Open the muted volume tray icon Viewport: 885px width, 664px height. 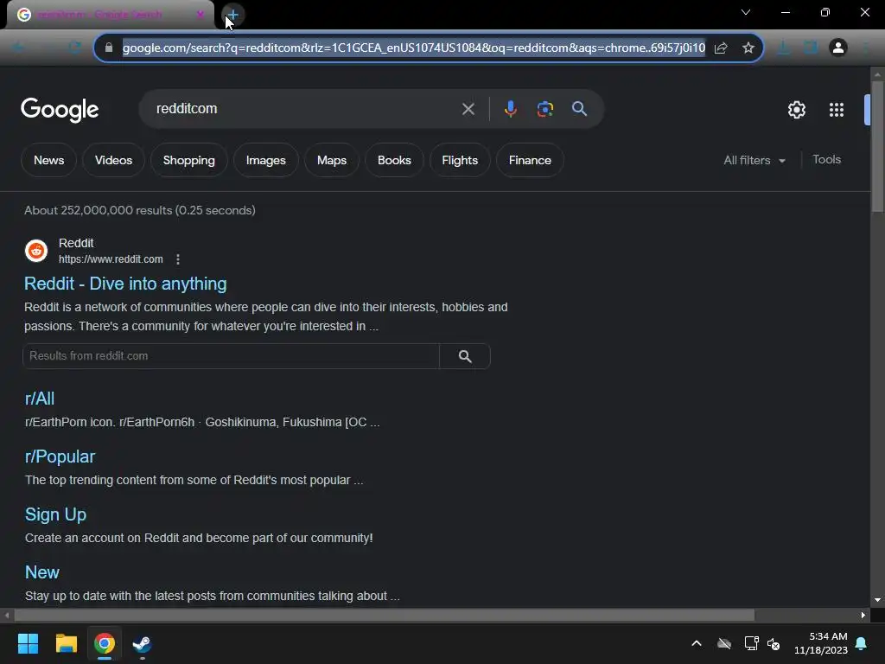(x=774, y=643)
